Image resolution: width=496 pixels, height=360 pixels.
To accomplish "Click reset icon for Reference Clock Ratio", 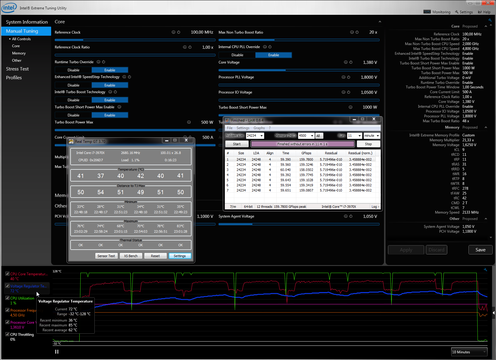I will pyautogui.click(x=190, y=47).
